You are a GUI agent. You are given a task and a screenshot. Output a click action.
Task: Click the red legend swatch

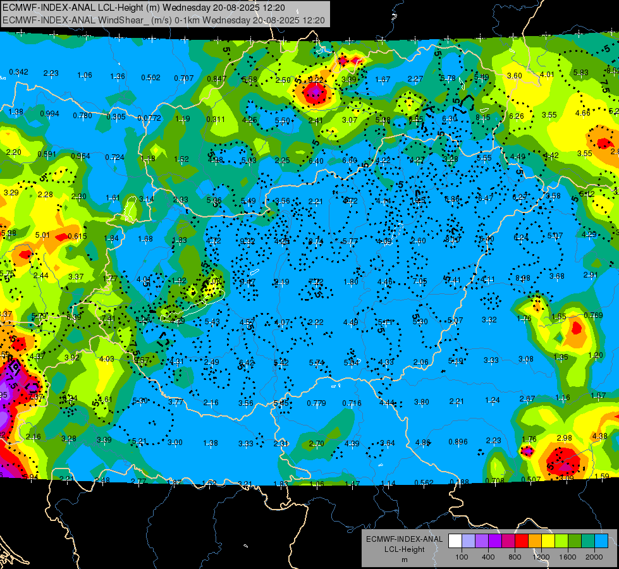point(522,541)
